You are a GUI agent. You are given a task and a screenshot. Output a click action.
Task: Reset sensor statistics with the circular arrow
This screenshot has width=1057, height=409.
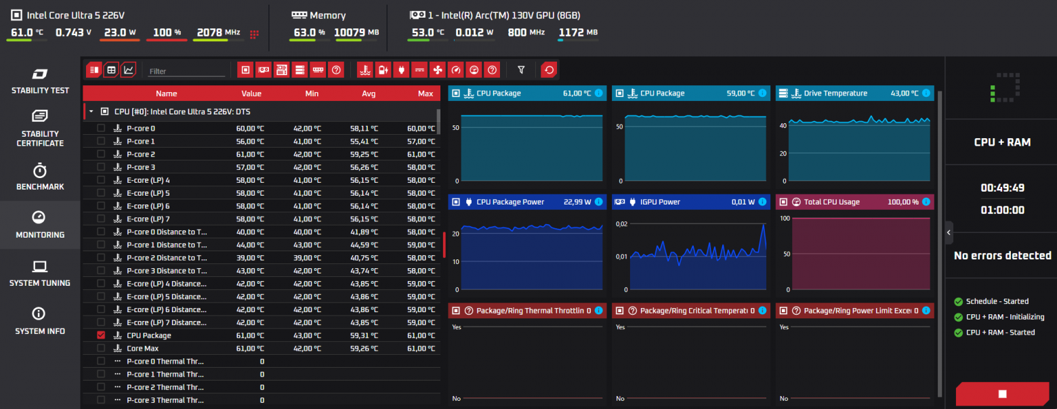click(549, 69)
